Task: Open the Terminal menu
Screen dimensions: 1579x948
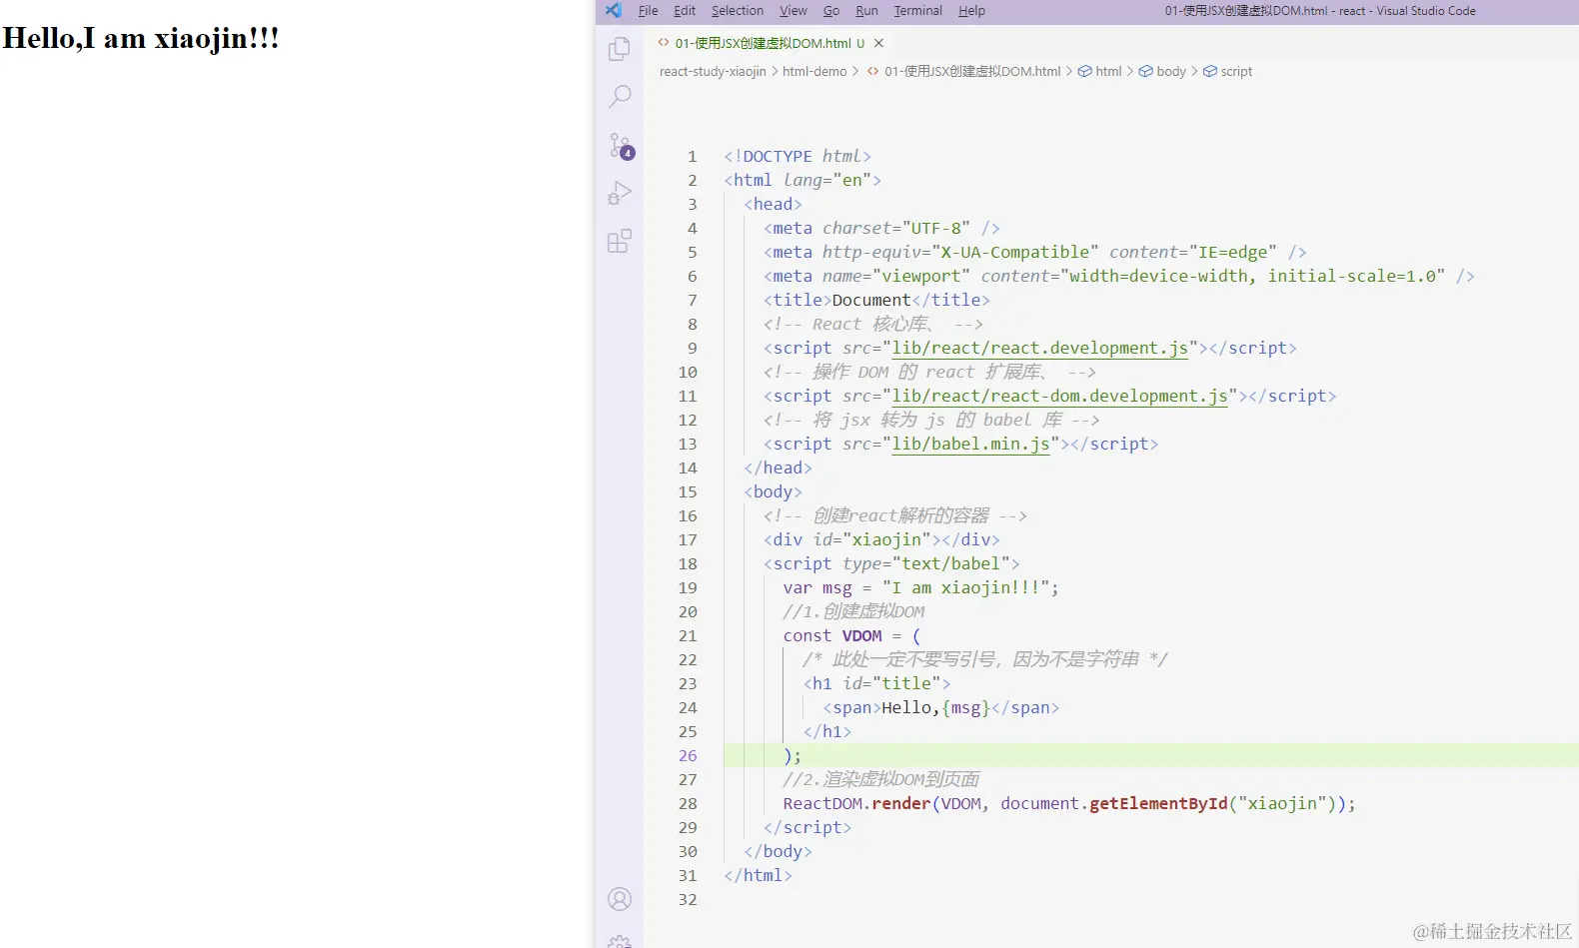Action: pyautogui.click(x=917, y=11)
